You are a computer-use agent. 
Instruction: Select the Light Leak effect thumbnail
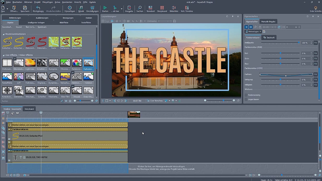(x=30, y=63)
